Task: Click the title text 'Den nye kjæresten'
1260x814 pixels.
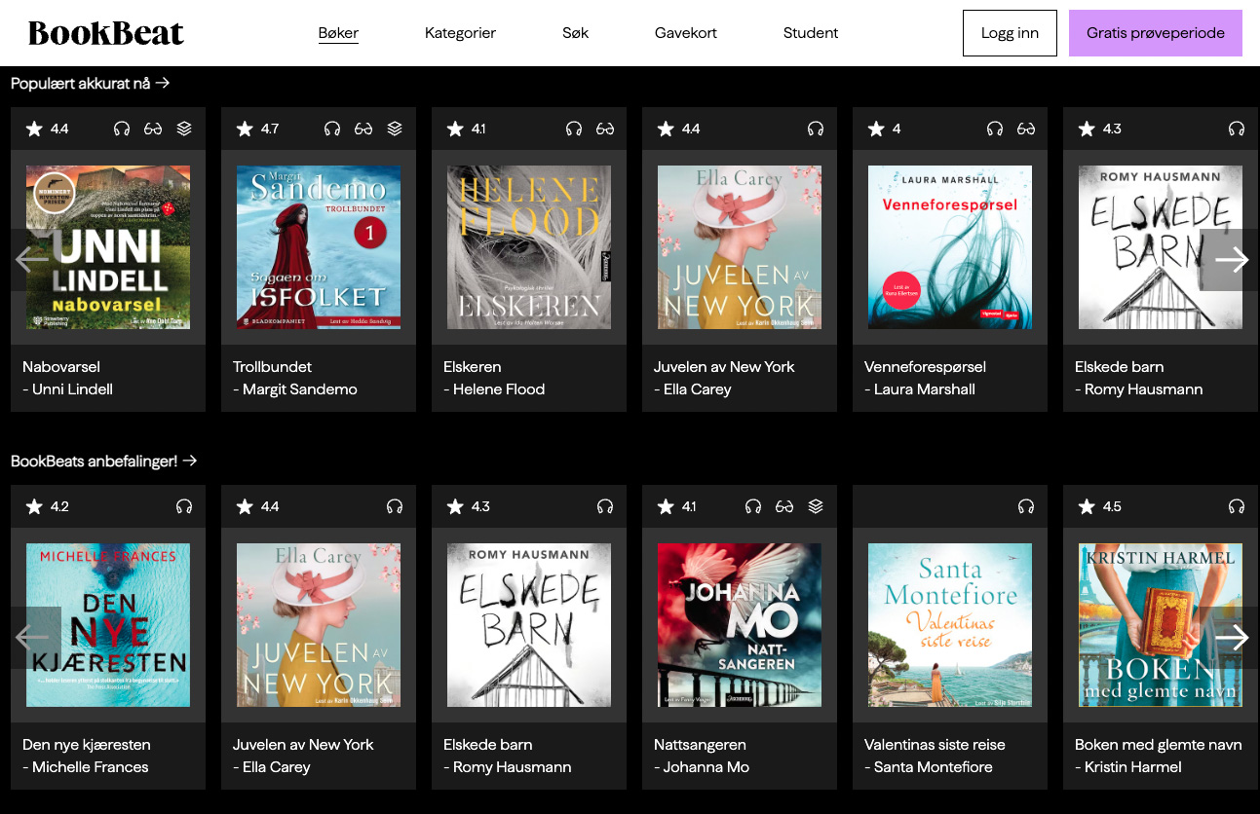Action: (x=87, y=745)
